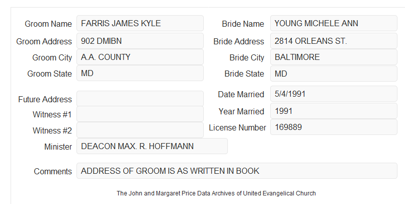Click the Price Data Archives footer text
Screen dimensions: 405x204
(x=216, y=193)
